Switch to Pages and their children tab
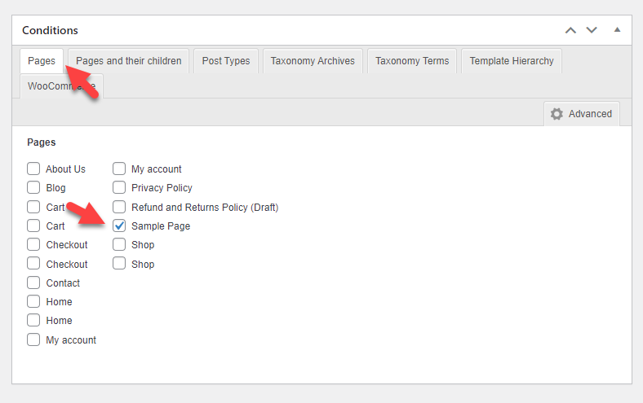Screen dimensions: 643x403 [x=128, y=61]
